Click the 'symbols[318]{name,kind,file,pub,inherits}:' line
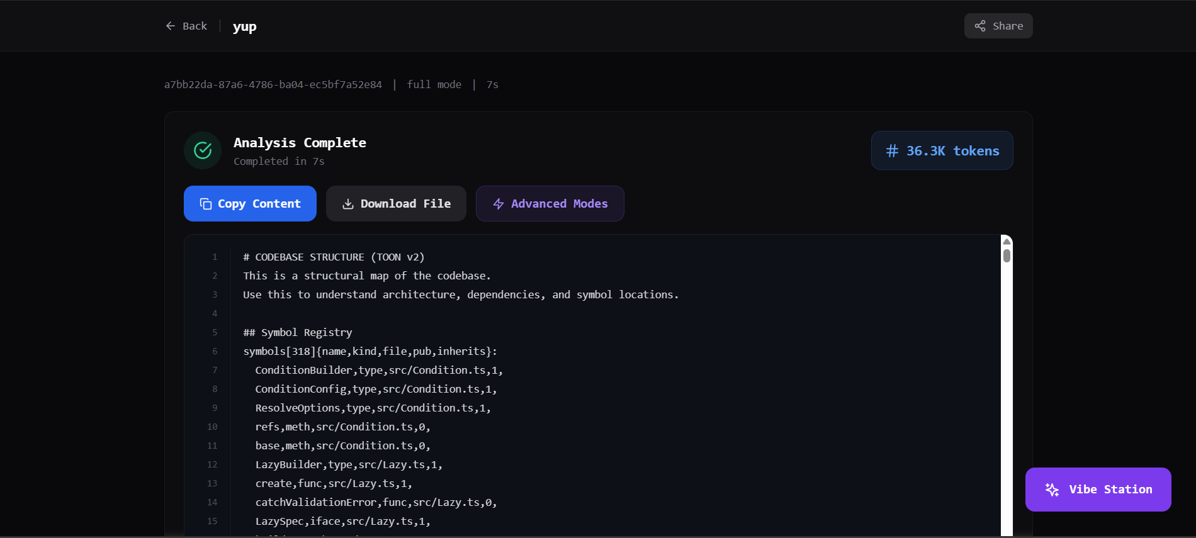Image resolution: width=1196 pixels, height=538 pixels. 370,351
